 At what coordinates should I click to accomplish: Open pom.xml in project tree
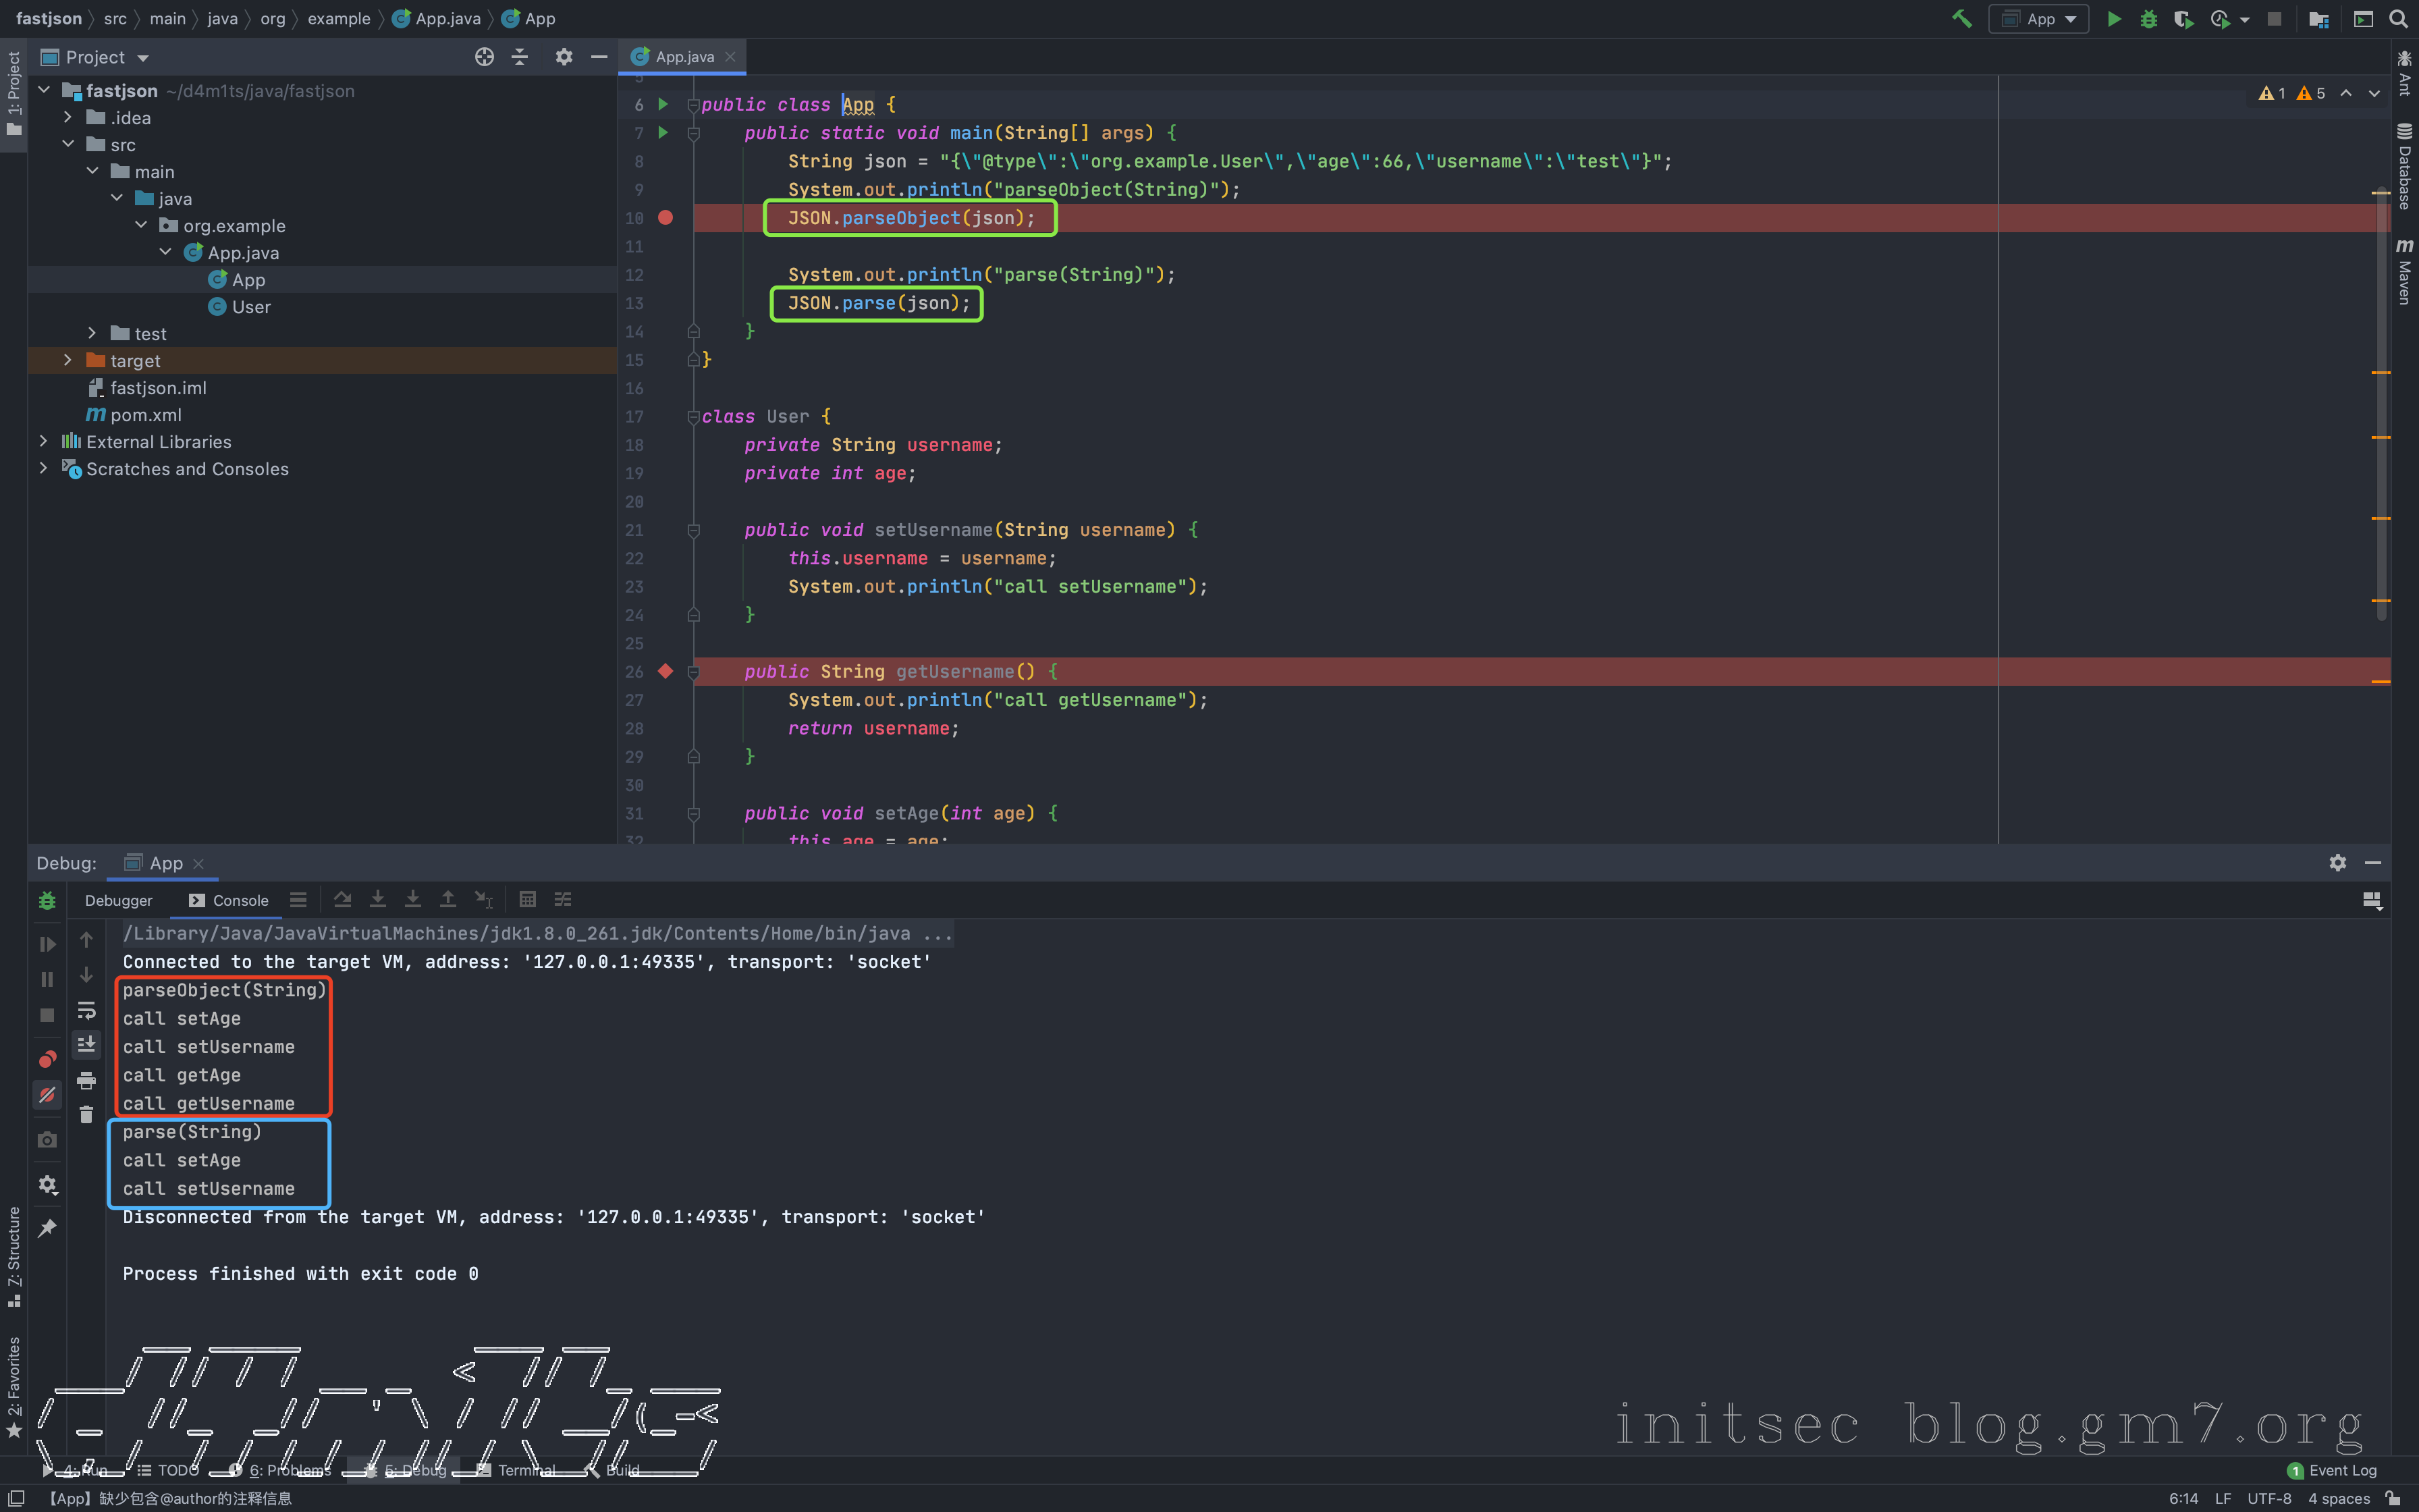(x=146, y=415)
